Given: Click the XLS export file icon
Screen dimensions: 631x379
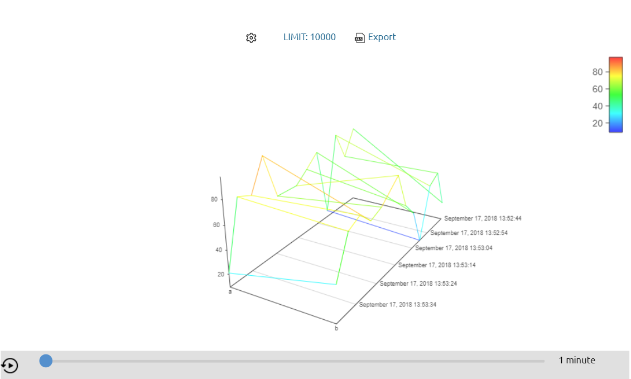Looking at the screenshot, I should click(359, 38).
